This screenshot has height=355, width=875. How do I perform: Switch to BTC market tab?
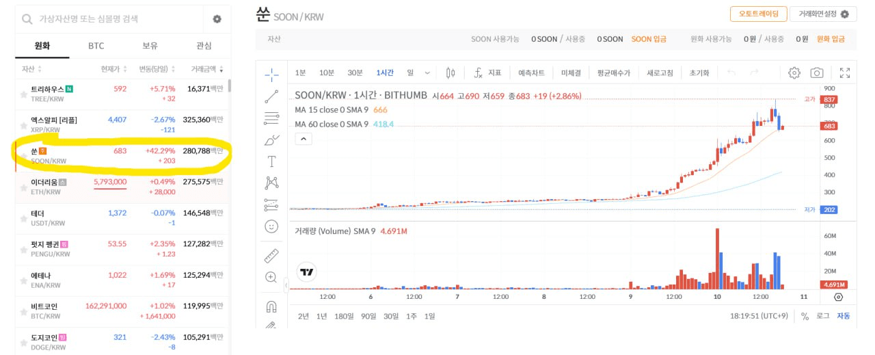96,46
